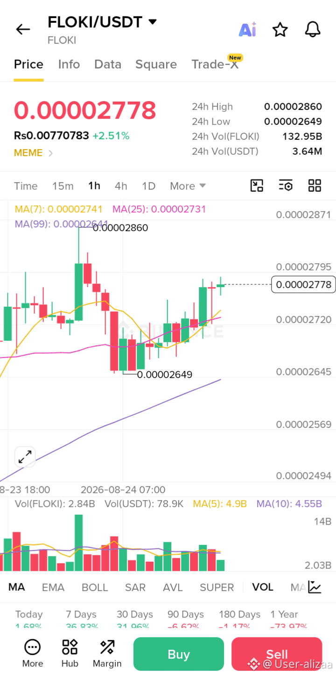Toggle the BOLL indicator
Viewport: 336px width, 676px height.
tap(95, 587)
